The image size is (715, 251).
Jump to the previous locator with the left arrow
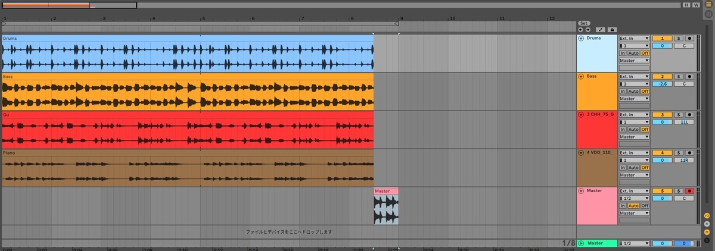click(580, 29)
